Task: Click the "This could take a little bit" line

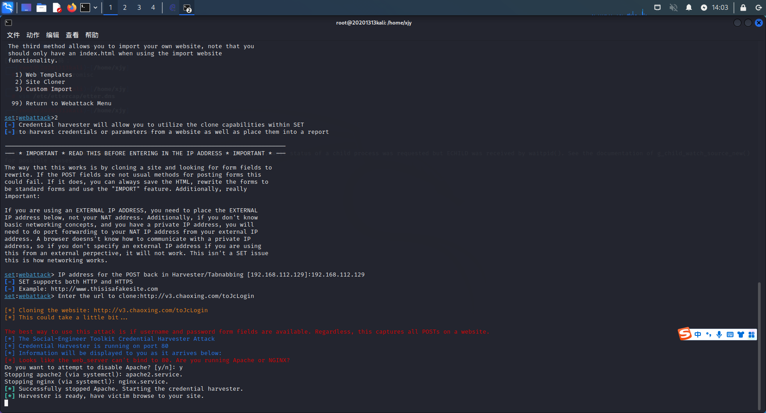Action: [x=66, y=318]
